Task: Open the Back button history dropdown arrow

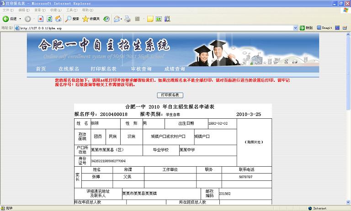Action: (x=21, y=19)
